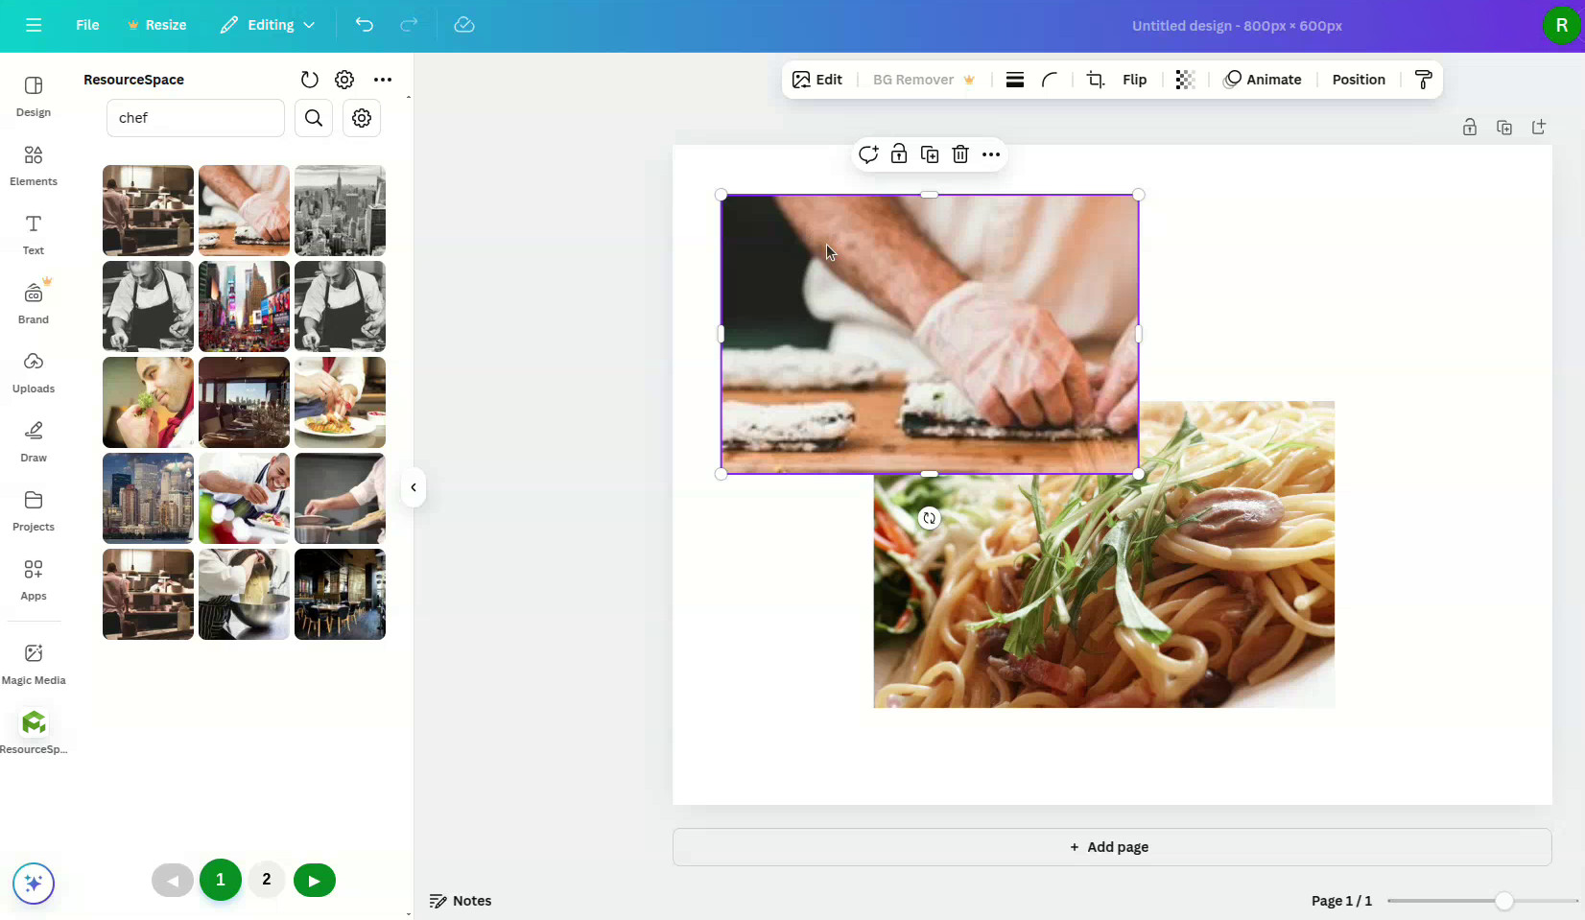Check the cloud save status icon
Viewport: 1585px width, 920px height.
point(464,25)
